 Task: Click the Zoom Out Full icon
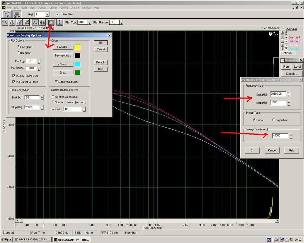click(x=26, y=22)
